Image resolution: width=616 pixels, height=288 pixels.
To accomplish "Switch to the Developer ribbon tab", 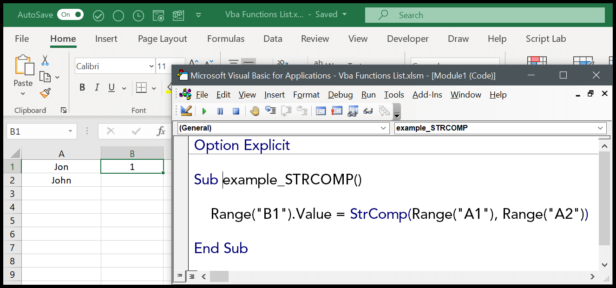I will (x=407, y=39).
